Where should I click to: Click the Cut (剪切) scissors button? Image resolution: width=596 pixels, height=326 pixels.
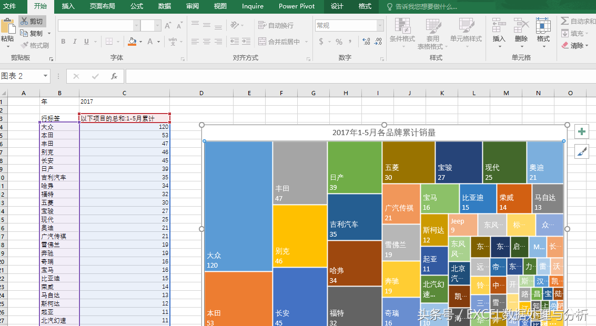click(32, 21)
